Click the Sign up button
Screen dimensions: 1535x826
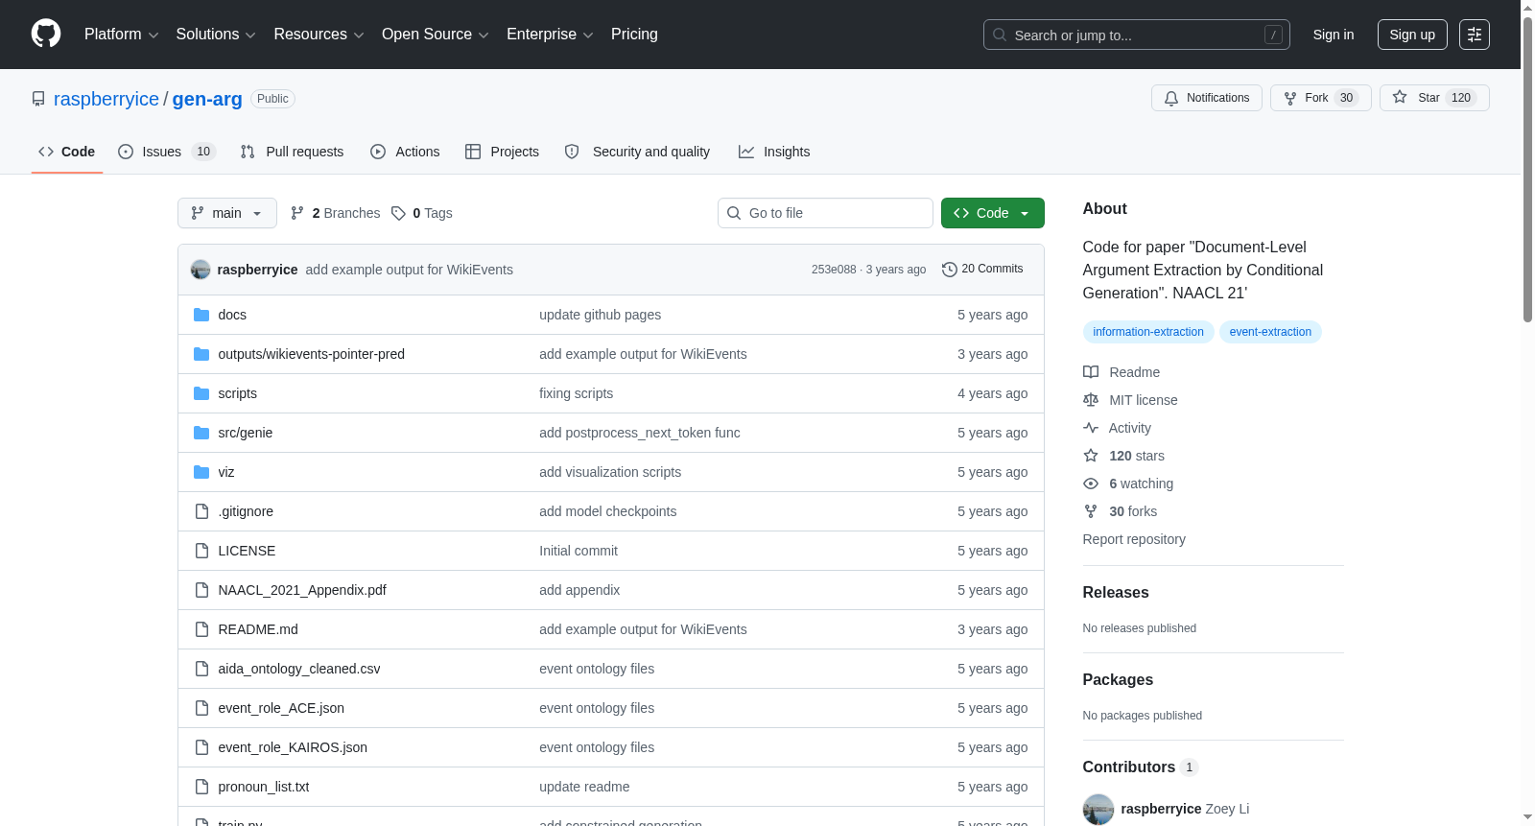pos(1412,35)
